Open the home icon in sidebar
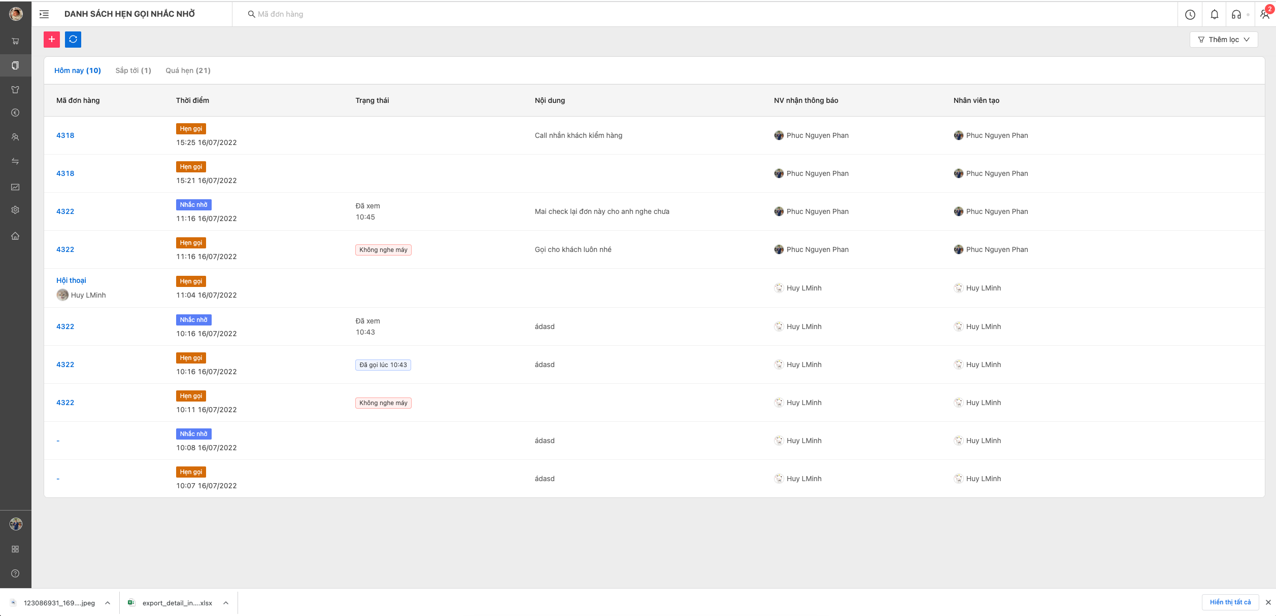The height and width of the screenshot is (616, 1276). coord(16,236)
